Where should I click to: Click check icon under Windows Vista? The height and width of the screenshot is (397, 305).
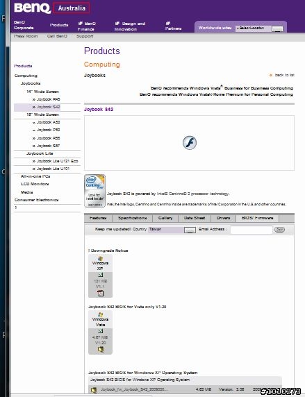tap(101, 331)
